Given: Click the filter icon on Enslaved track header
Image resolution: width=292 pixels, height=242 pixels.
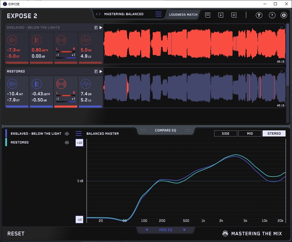Looking at the screenshot, I should (96, 28).
